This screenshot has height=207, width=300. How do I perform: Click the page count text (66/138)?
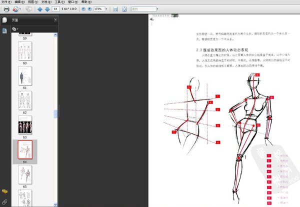point(69,9)
